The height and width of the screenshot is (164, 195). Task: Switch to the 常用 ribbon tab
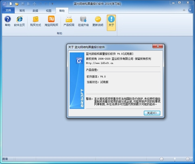22,11
